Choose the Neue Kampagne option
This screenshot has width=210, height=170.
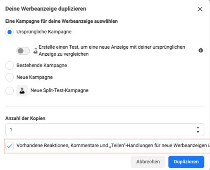click(x=10, y=77)
